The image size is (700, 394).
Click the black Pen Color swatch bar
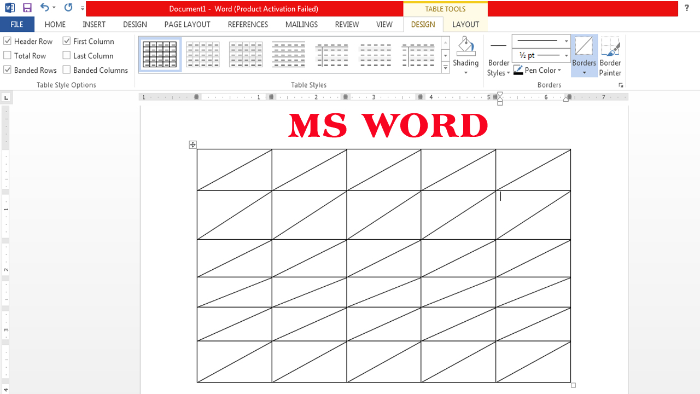pyautogui.click(x=518, y=74)
